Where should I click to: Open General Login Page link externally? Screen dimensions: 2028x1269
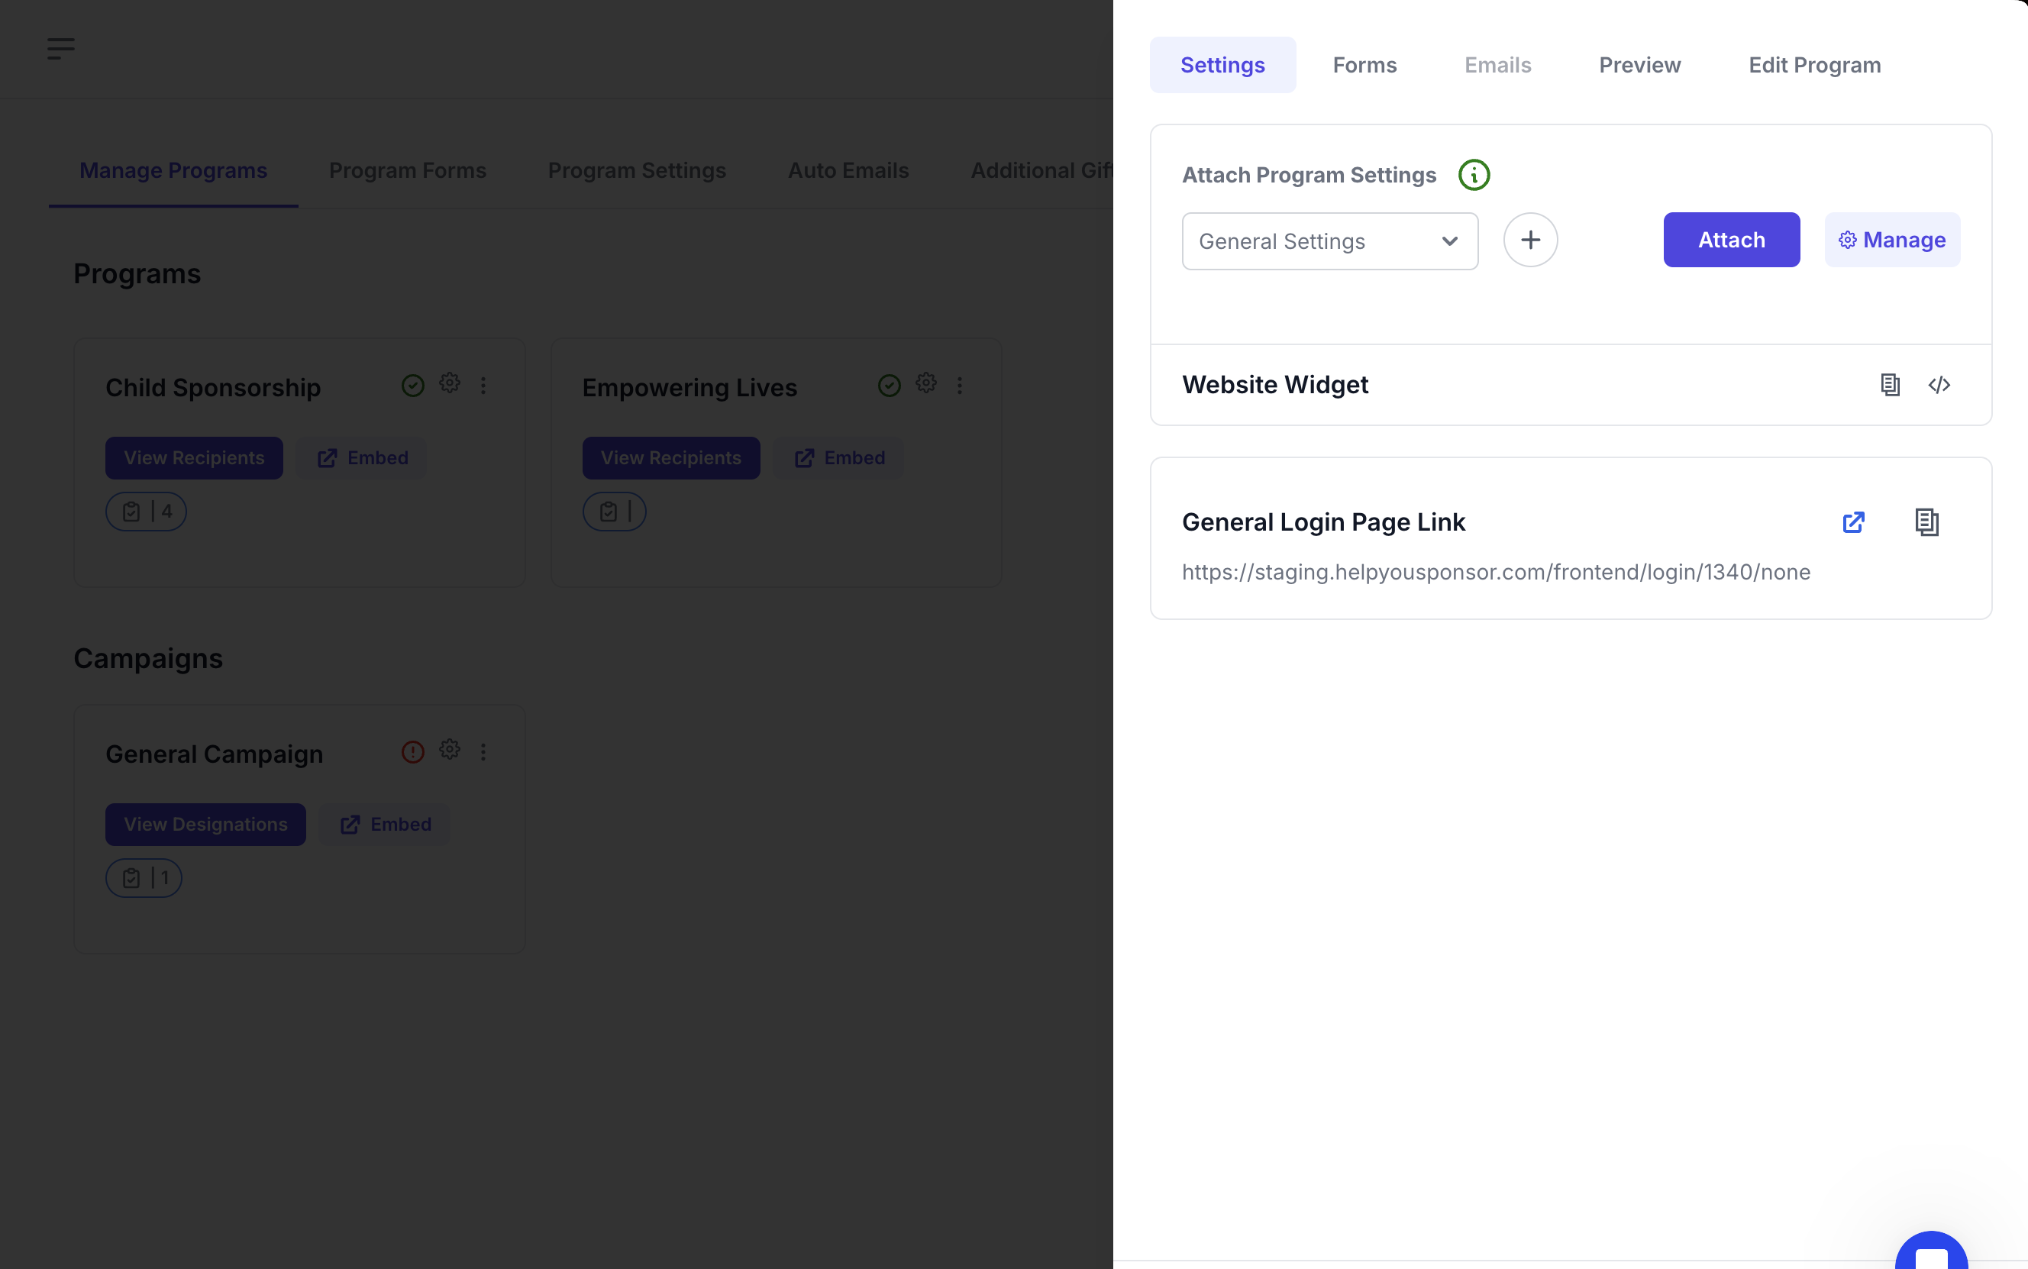tap(1852, 522)
